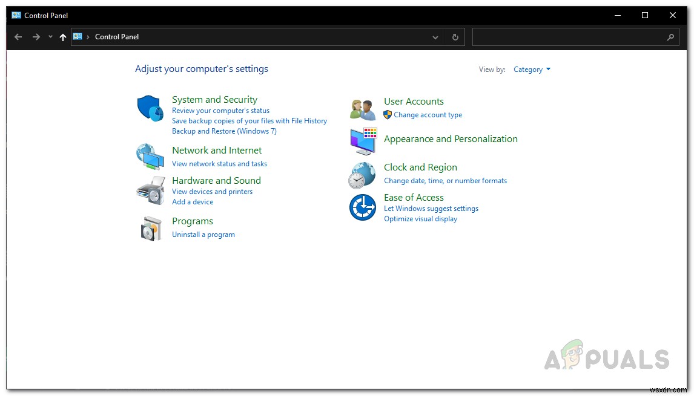Click inside the search box
Screen dimensions: 694x396
click(569, 37)
